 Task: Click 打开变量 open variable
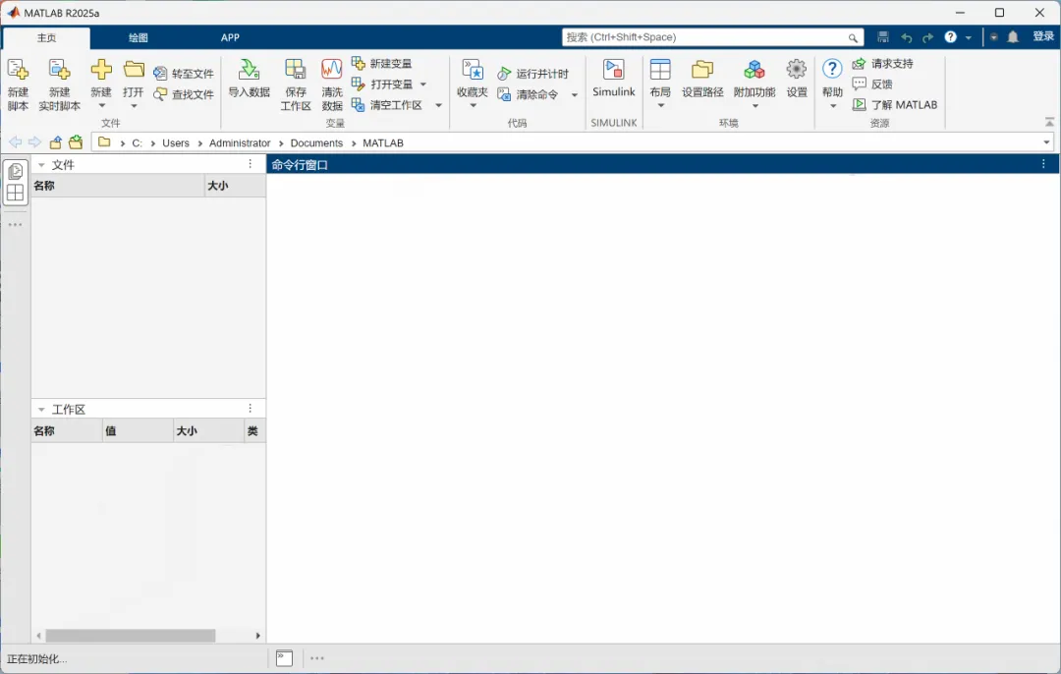click(x=382, y=84)
